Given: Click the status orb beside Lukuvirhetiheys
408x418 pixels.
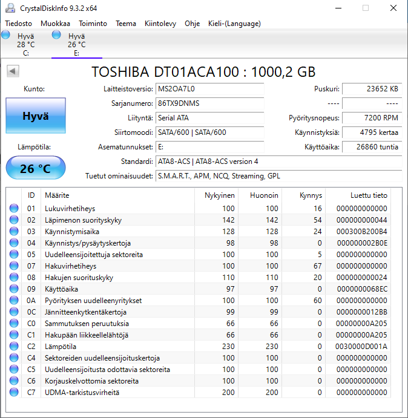Looking at the screenshot, I should tap(14, 209).
